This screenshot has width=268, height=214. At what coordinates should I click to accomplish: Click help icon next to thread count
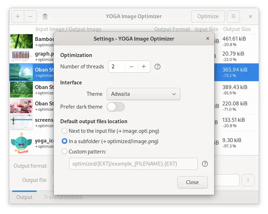[158, 67]
